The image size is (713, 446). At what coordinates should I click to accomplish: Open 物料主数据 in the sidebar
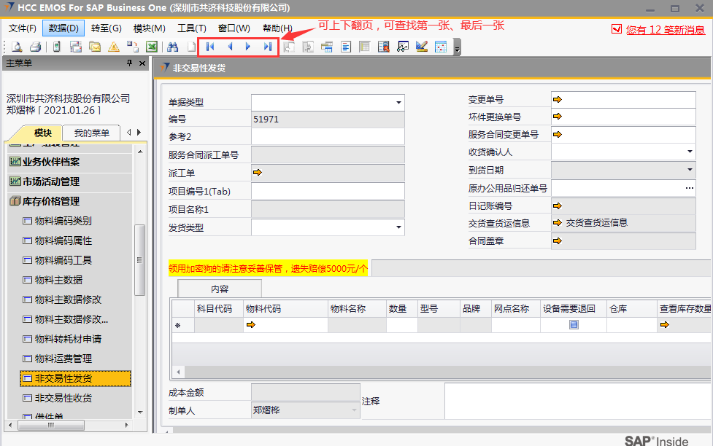(x=58, y=280)
